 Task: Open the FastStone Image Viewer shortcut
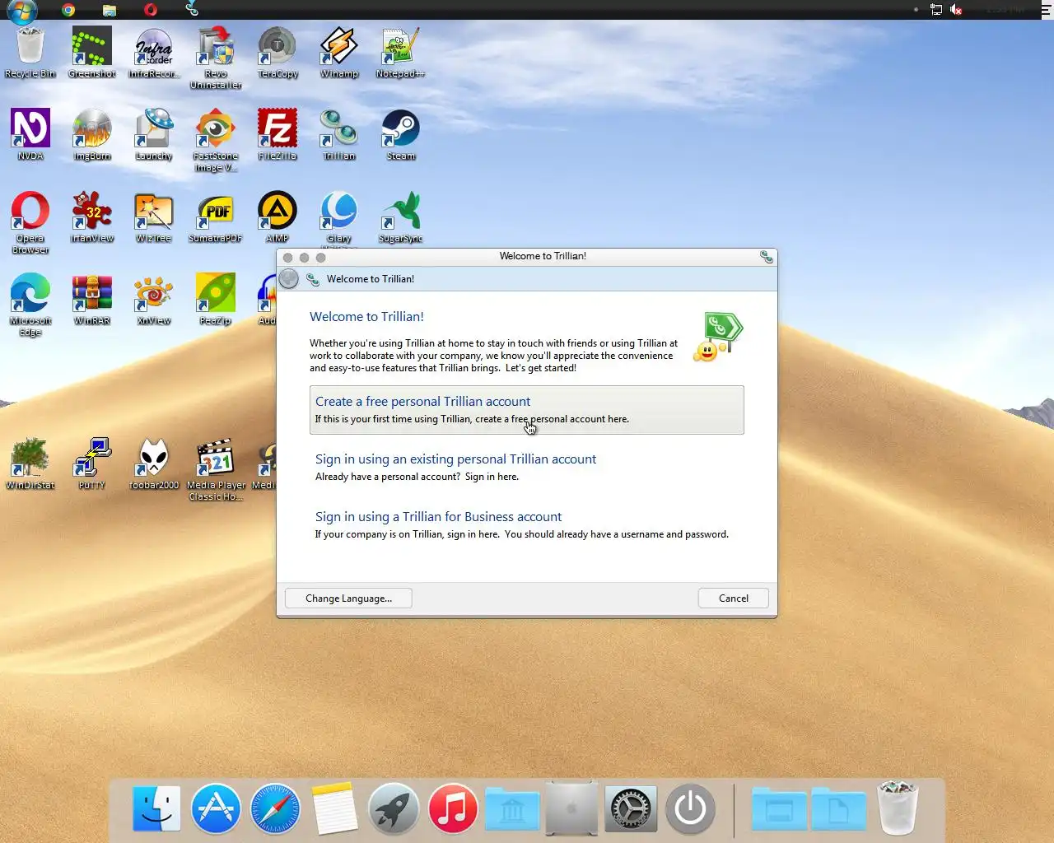(216, 140)
